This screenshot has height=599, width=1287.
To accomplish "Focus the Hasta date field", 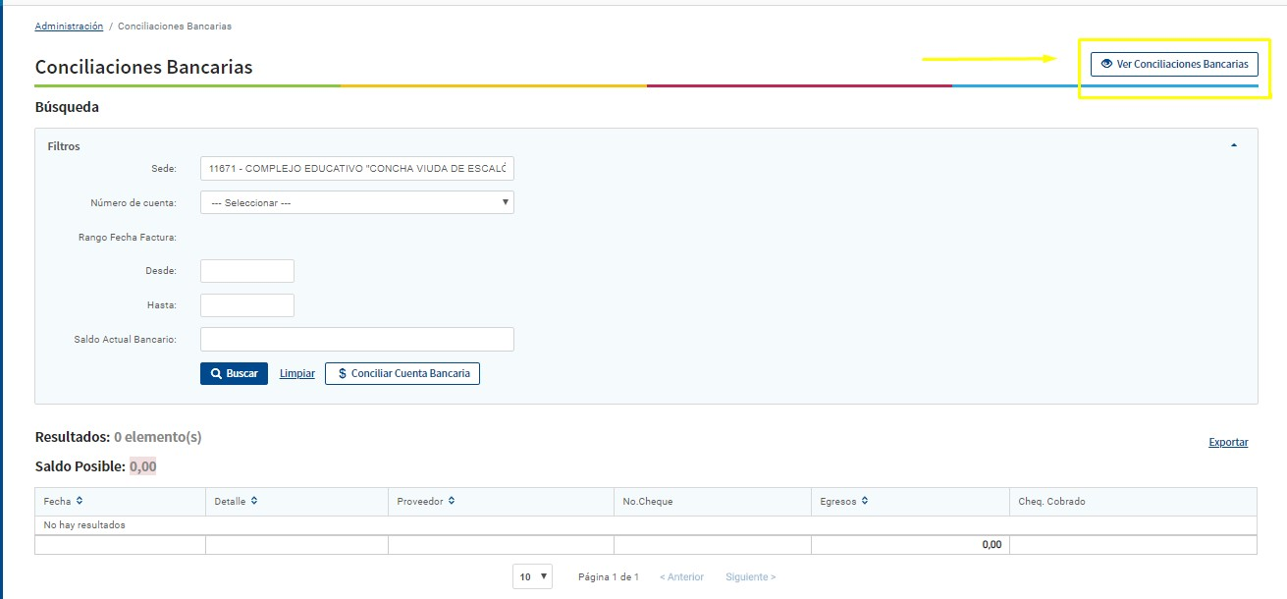I will click(247, 305).
